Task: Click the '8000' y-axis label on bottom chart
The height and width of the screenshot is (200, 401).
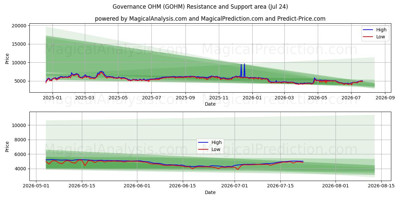Action: point(20,140)
